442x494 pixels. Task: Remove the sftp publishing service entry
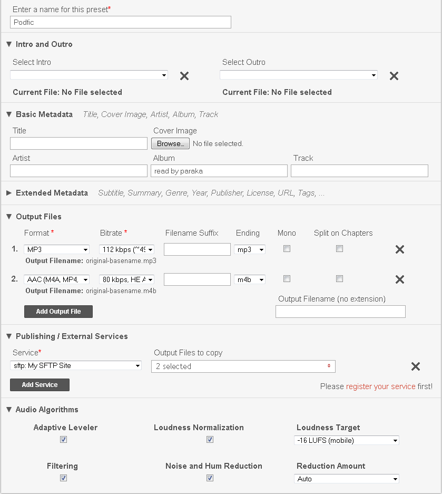[x=415, y=366]
